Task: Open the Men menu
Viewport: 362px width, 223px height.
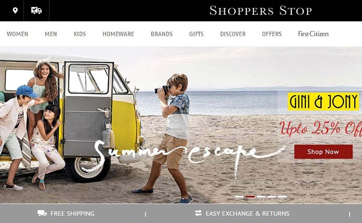Action: point(51,34)
